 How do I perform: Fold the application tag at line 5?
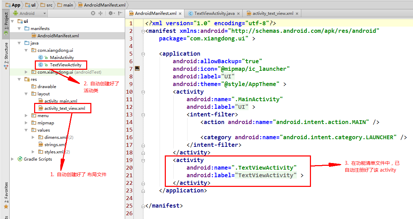click(143, 54)
